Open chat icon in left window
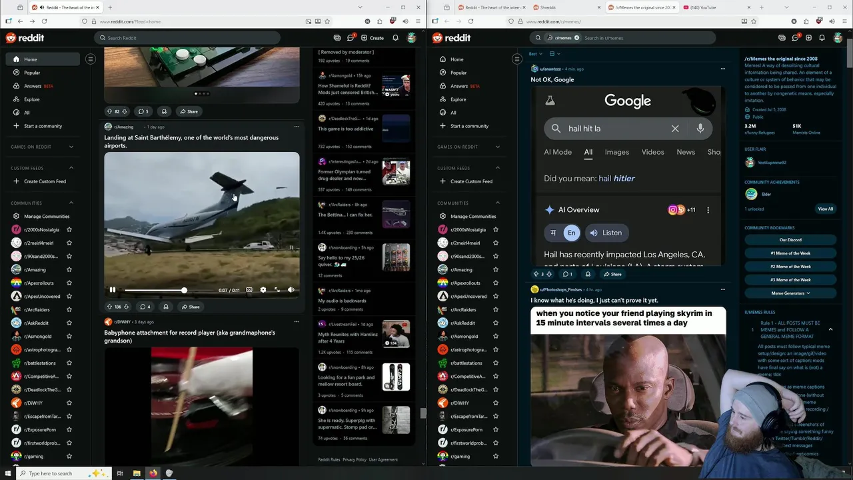853x480 pixels. tap(351, 38)
